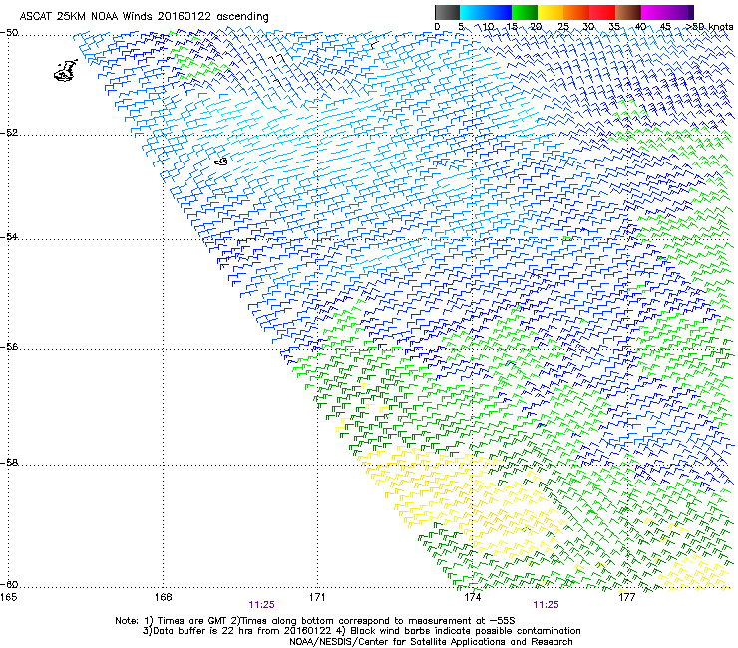
Task: Click the purple 11:25 time left of 171
Action: click(261, 605)
